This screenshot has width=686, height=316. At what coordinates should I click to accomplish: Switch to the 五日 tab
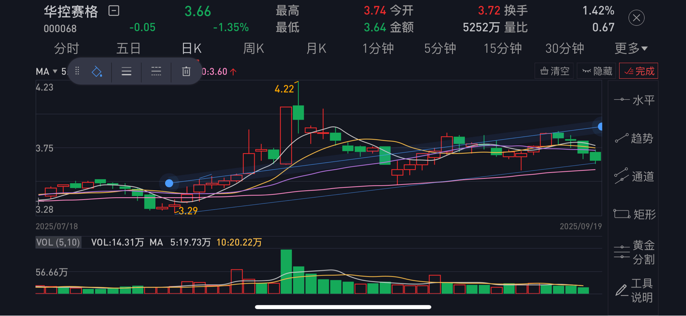point(129,48)
